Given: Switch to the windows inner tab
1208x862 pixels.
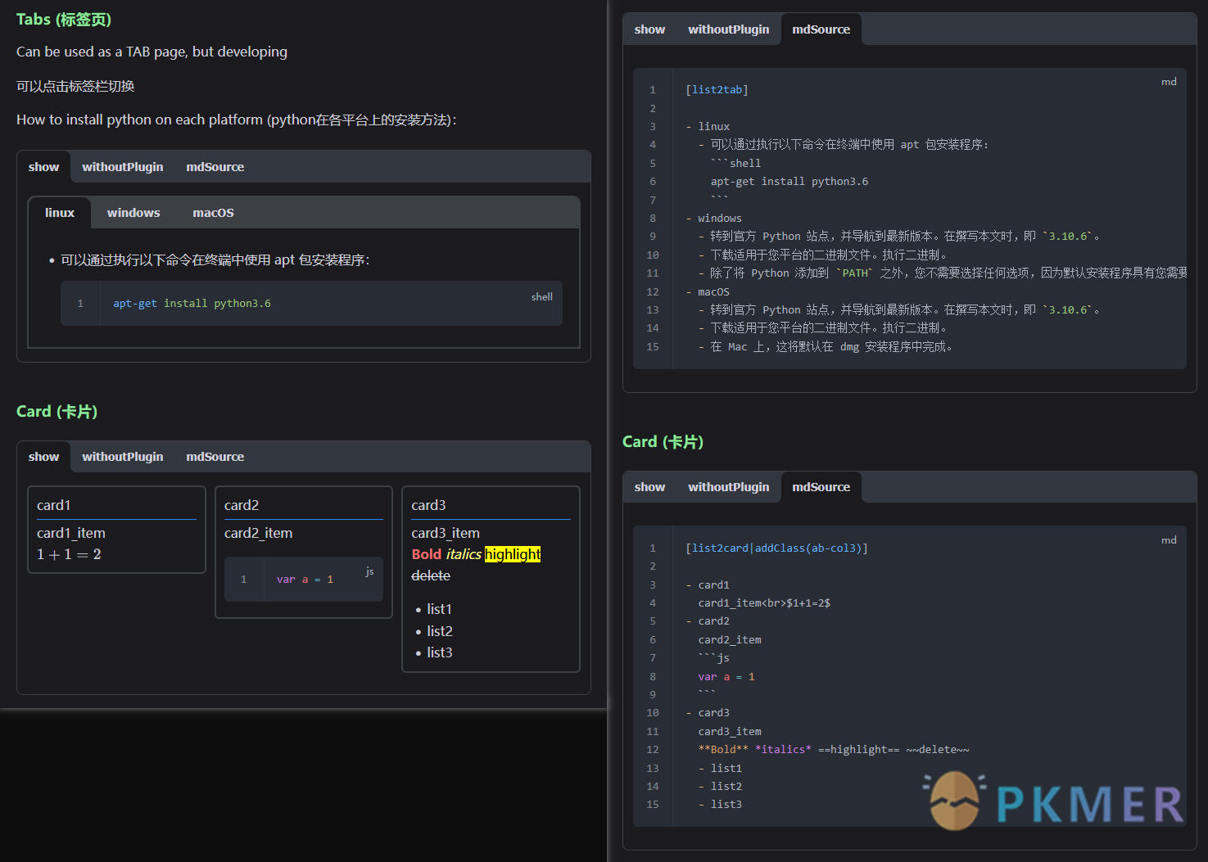Looking at the screenshot, I should point(133,213).
